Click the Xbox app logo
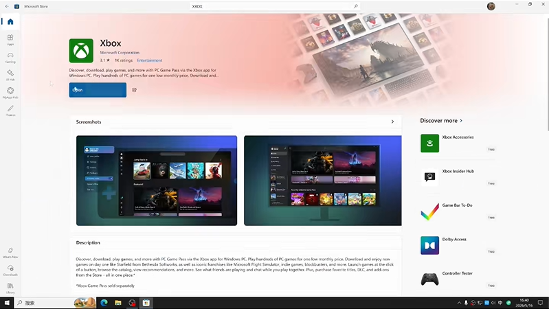 [x=81, y=51]
